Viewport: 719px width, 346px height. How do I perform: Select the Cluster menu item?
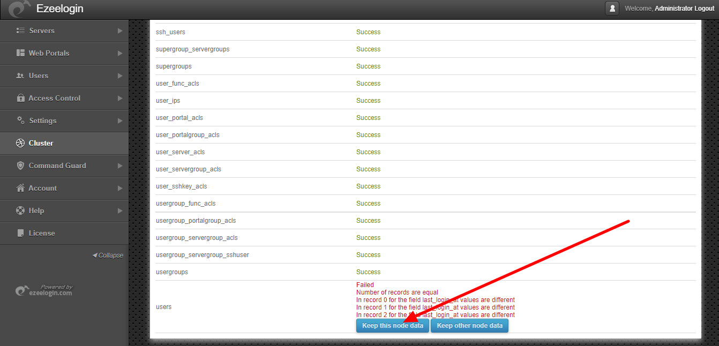[64, 144]
